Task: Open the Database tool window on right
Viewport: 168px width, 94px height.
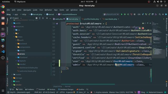Action: point(167,38)
